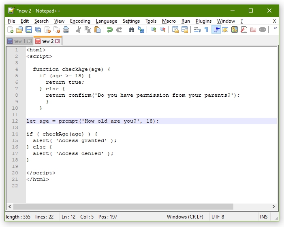This screenshot has height=227, width=284.
Task: Disable the indent guide toolbar button
Action: (216, 30)
